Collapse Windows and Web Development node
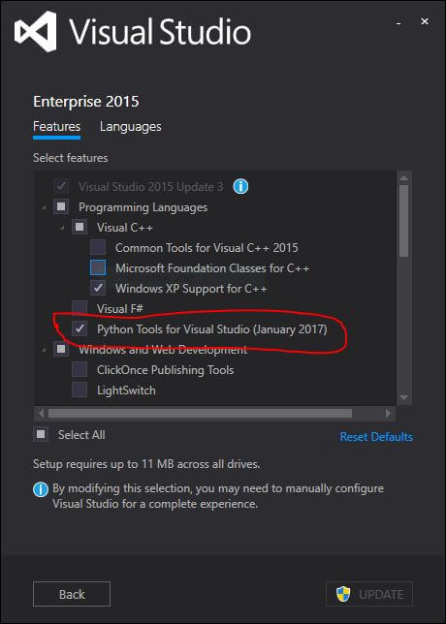This screenshot has height=624, width=446. click(44, 350)
